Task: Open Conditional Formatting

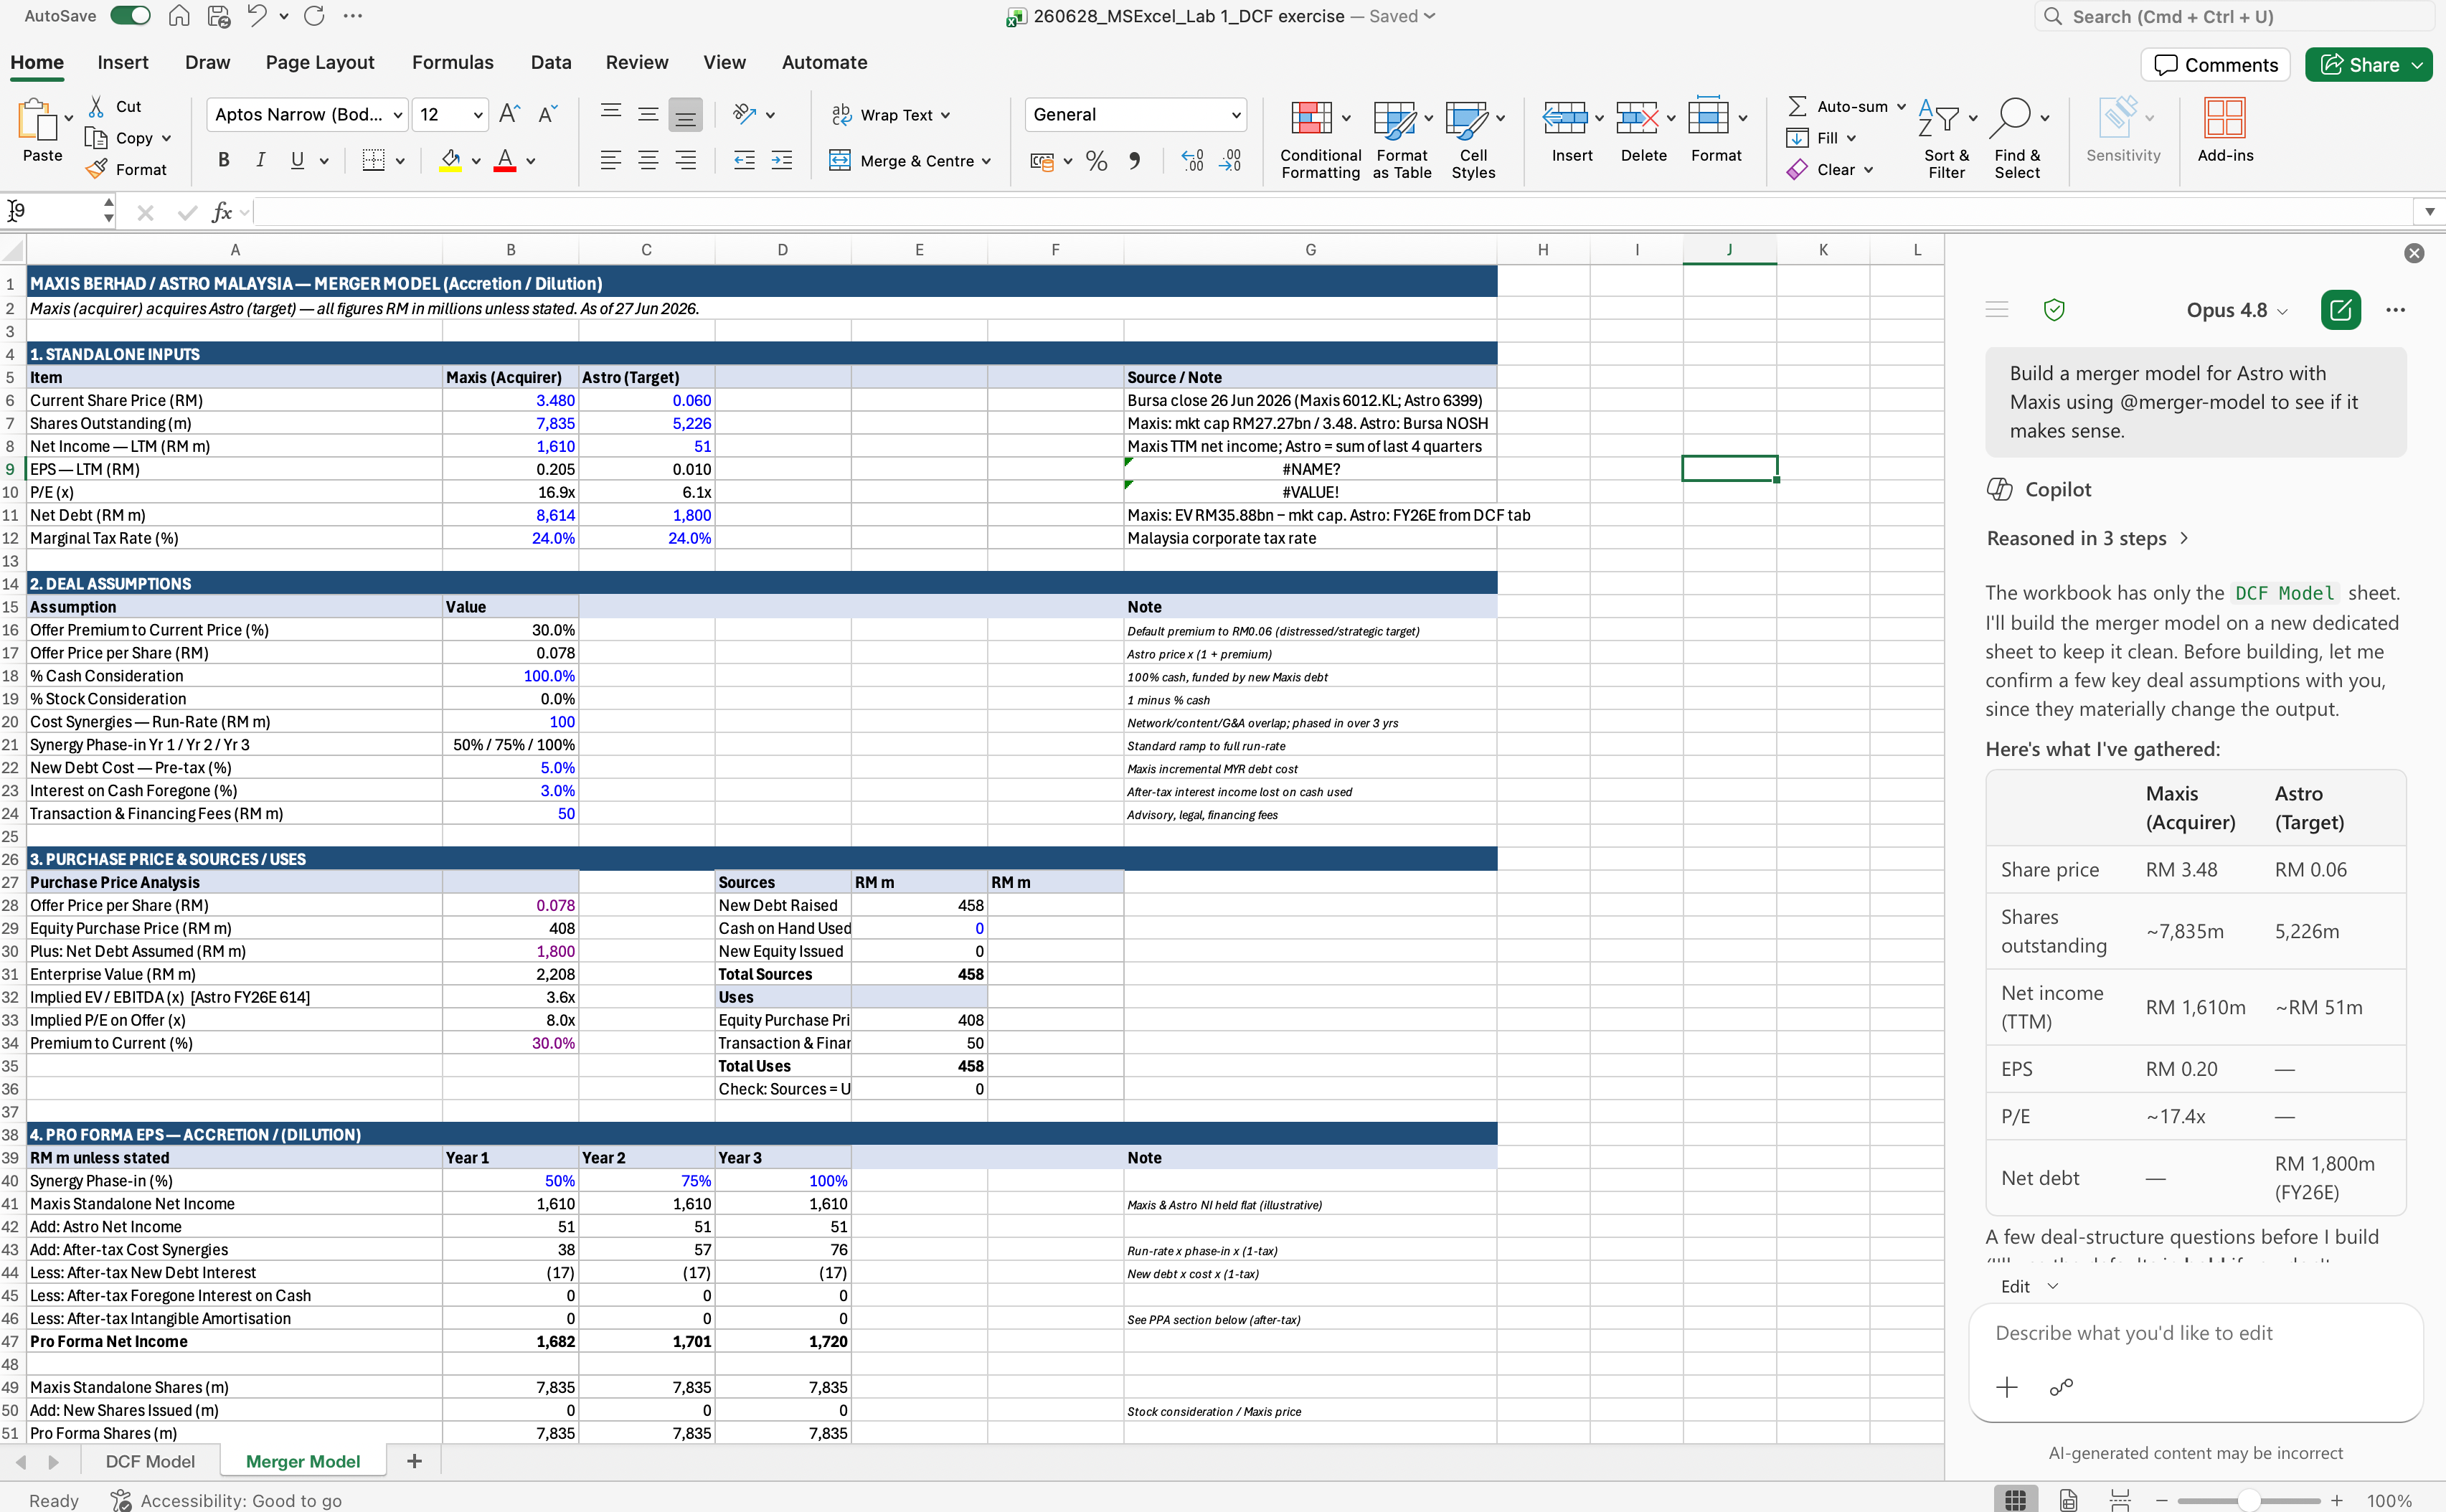Action: (1320, 138)
